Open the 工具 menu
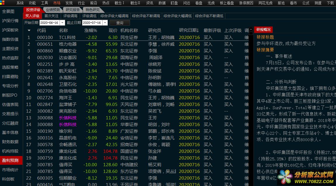 click(44, 3)
